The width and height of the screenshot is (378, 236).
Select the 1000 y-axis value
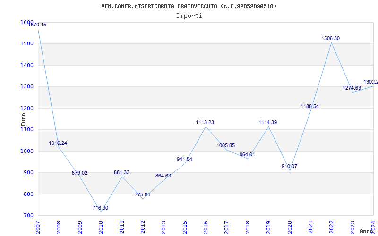coord(27,151)
